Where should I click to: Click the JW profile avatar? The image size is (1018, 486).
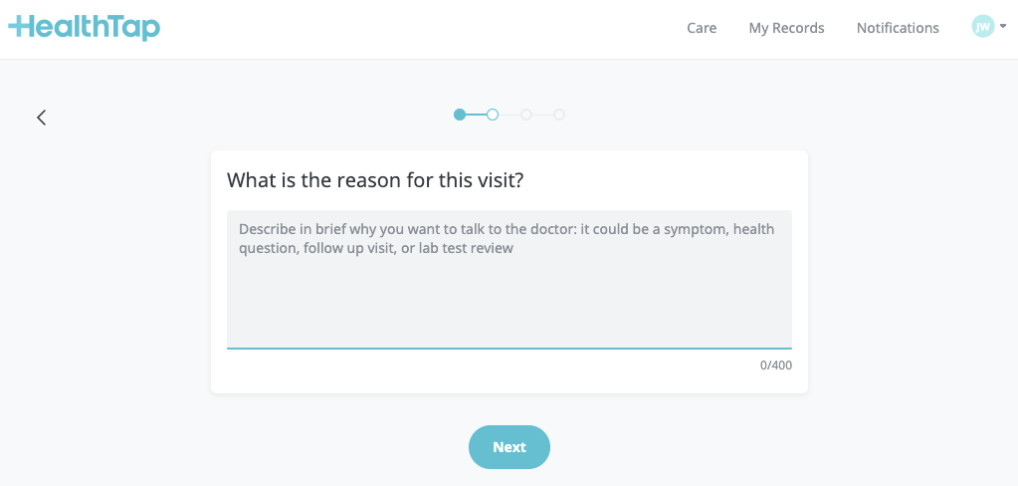tap(982, 27)
